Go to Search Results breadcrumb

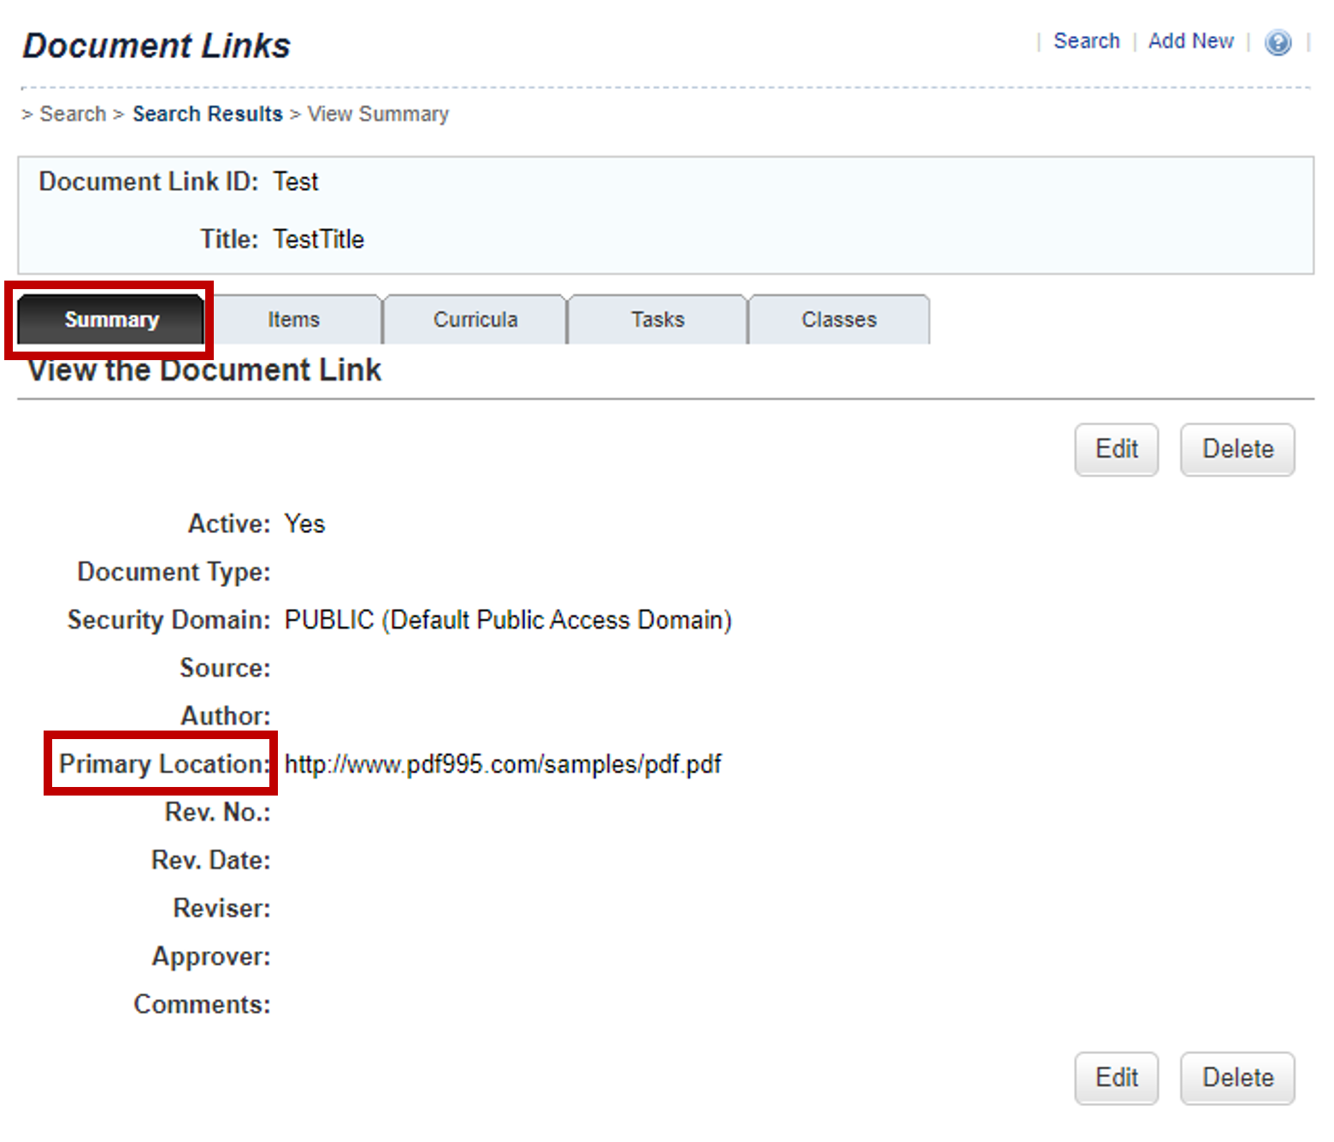click(207, 114)
